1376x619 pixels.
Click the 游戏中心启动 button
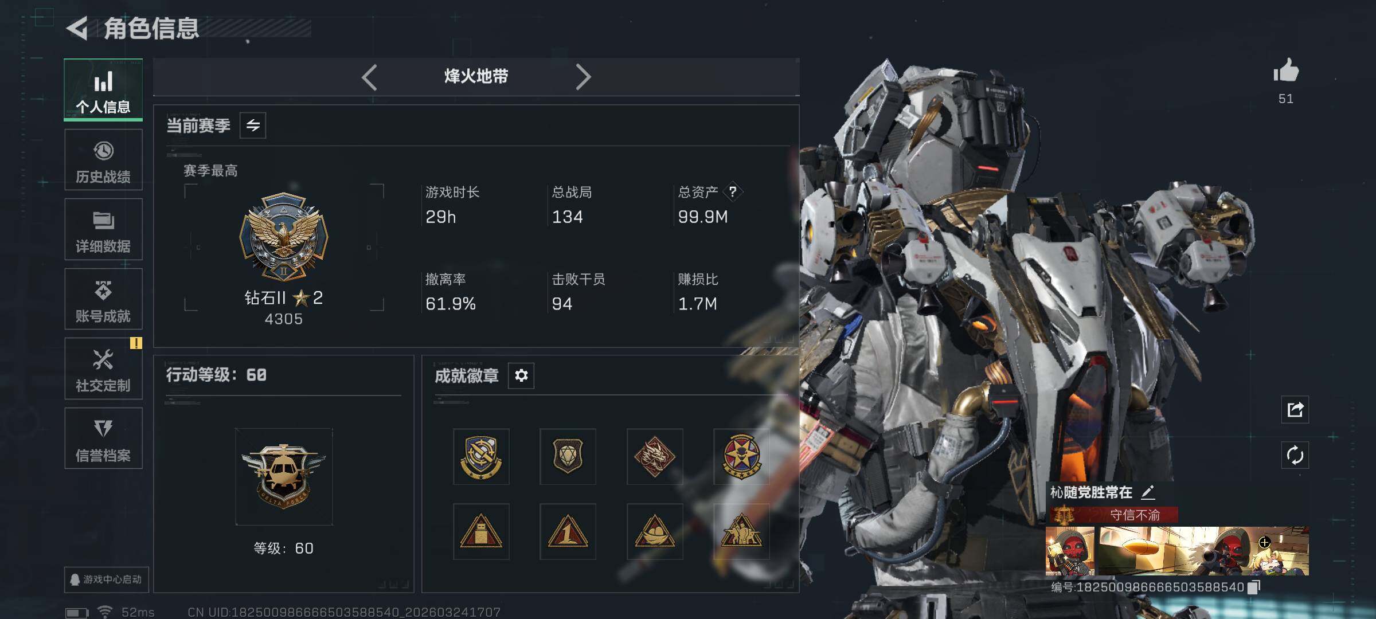107,579
